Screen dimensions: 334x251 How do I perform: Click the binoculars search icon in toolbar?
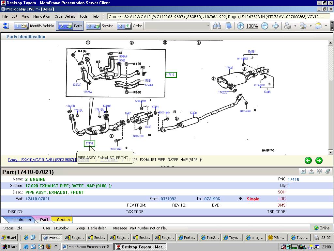click(217, 26)
